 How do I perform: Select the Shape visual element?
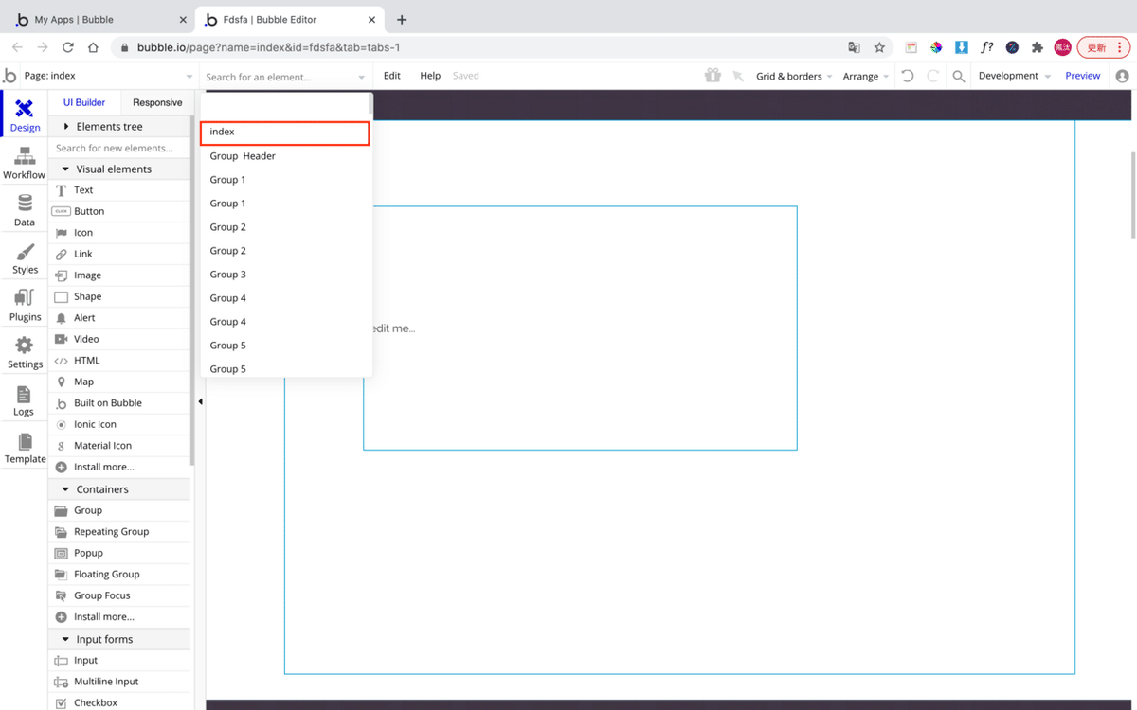point(119,296)
